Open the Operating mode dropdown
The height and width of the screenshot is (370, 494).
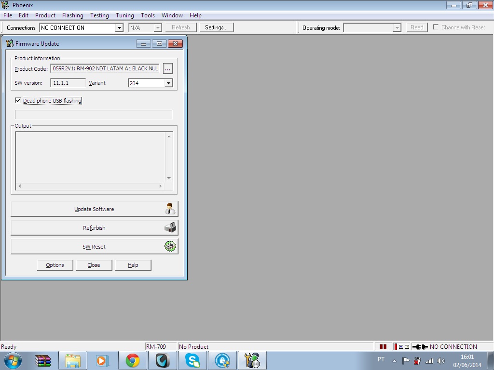pyautogui.click(x=397, y=27)
